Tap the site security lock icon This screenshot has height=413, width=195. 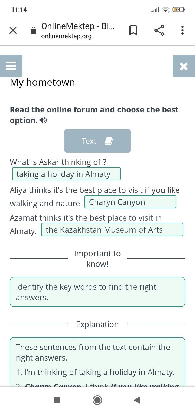pyautogui.click(x=34, y=30)
